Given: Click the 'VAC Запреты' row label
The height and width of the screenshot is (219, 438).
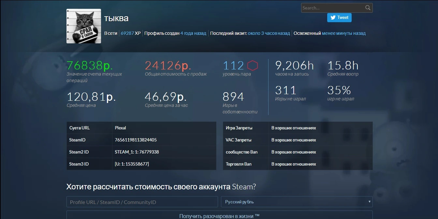Looking at the screenshot, I should [x=239, y=140].
